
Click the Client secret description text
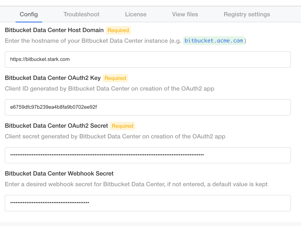(x=115, y=137)
